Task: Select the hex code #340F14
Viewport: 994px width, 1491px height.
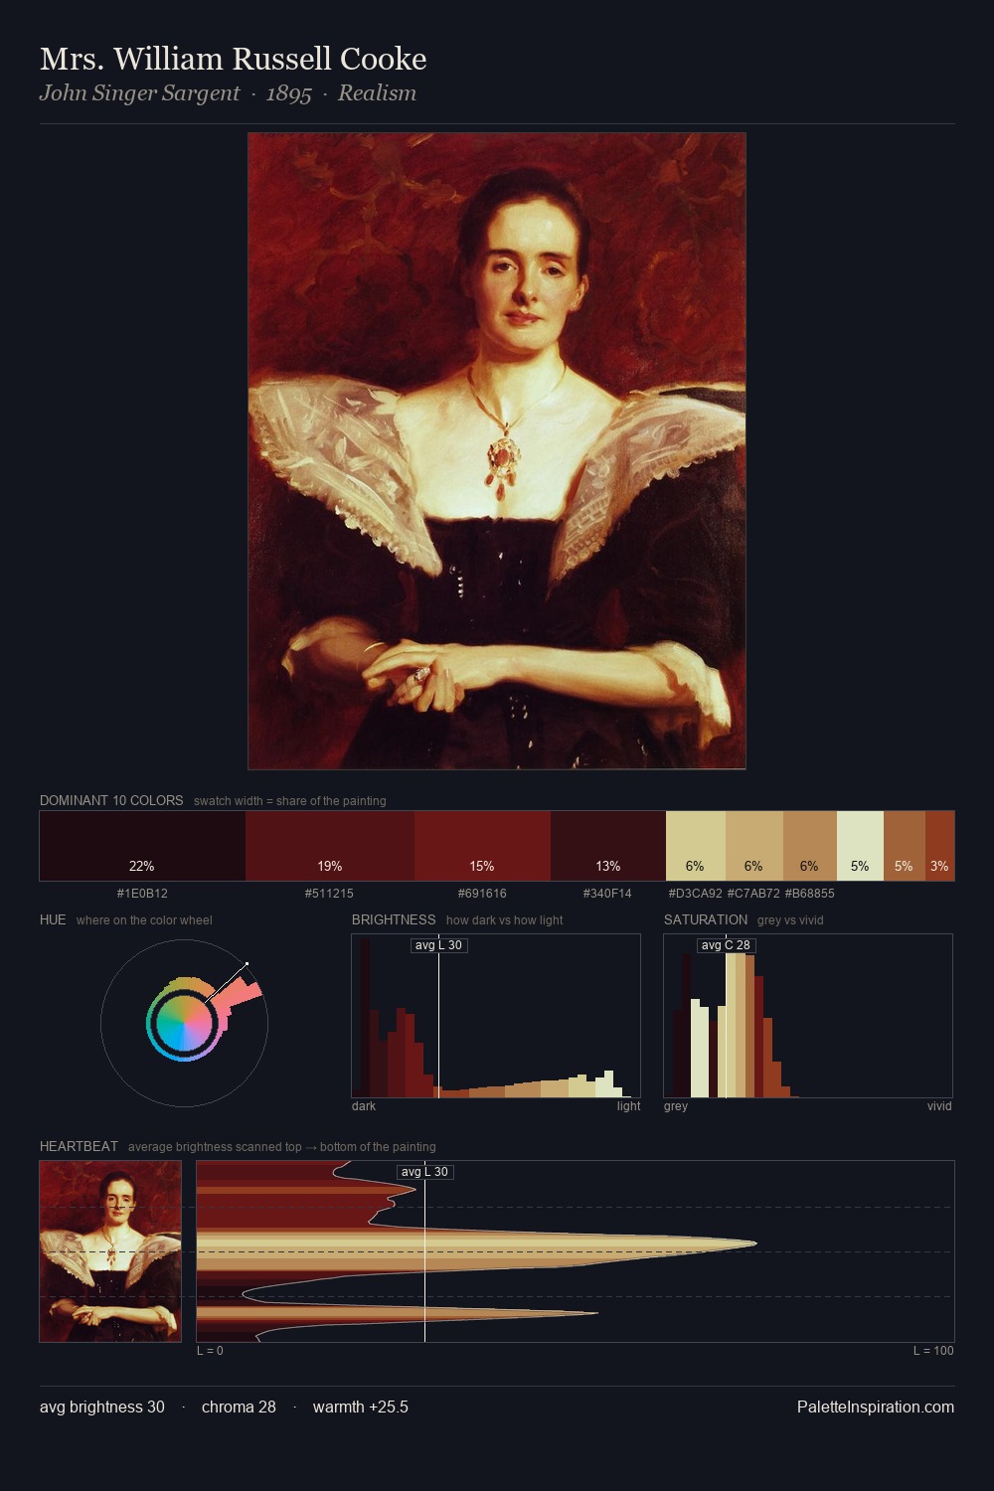Action: point(607,894)
